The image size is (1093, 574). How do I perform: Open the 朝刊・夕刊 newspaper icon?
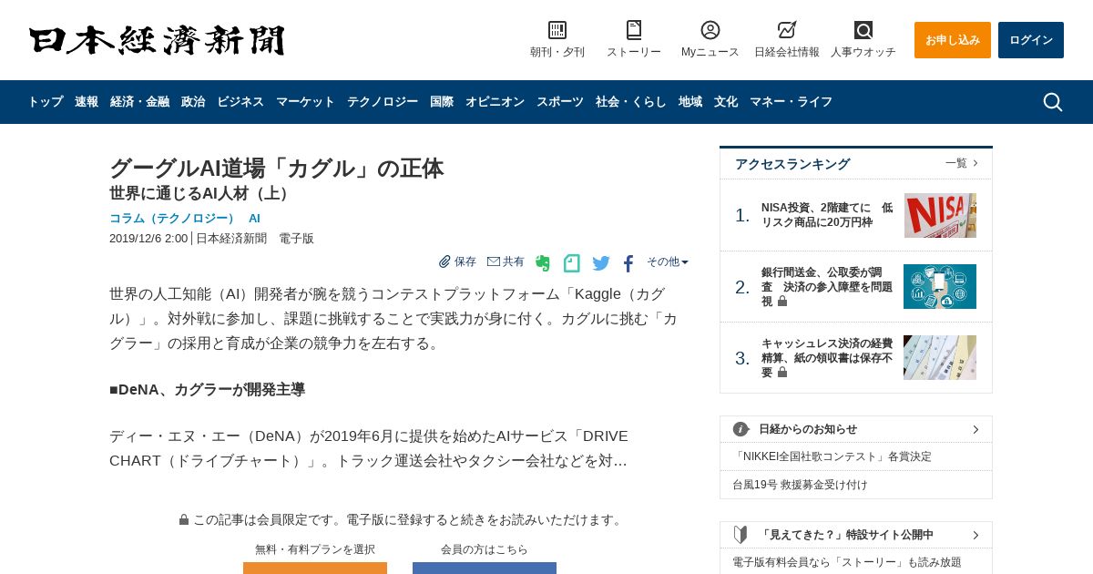[557, 30]
